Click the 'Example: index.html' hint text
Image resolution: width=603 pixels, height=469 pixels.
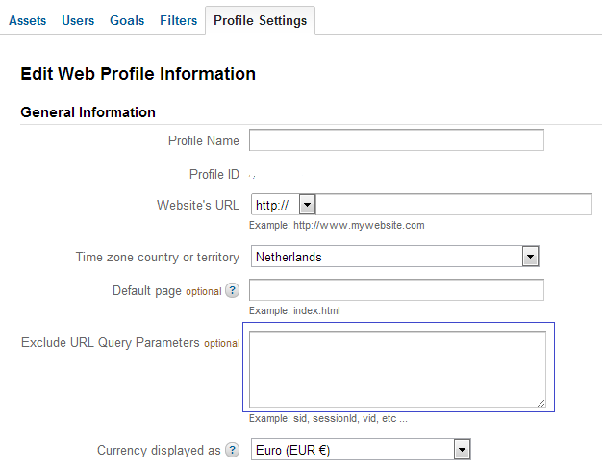click(x=294, y=310)
